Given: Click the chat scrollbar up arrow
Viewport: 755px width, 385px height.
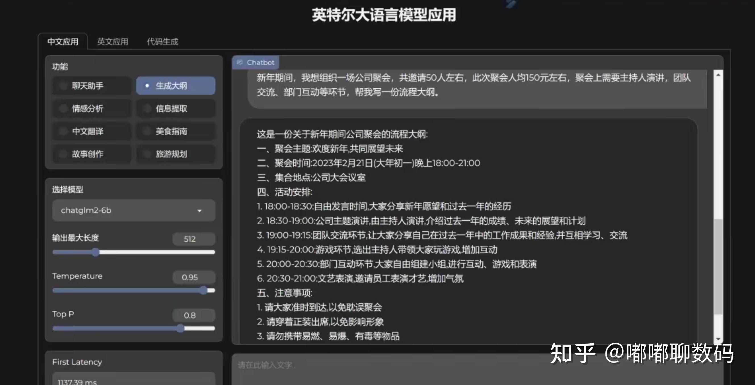Looking at the screenshot, I should point(718,75).
